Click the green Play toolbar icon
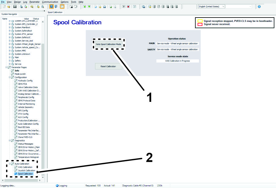The image size is (276, 188). (x=124, y=6)
